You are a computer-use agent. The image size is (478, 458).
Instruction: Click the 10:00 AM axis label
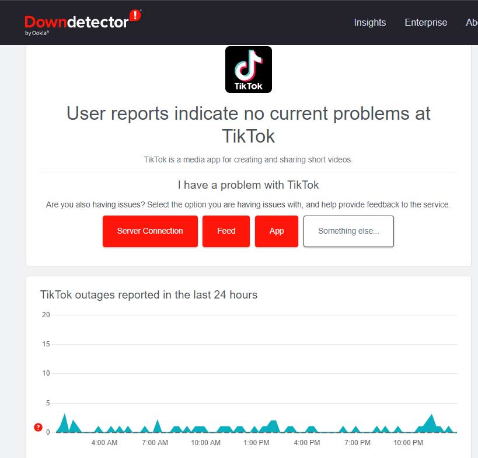click(x=206, y=443)
